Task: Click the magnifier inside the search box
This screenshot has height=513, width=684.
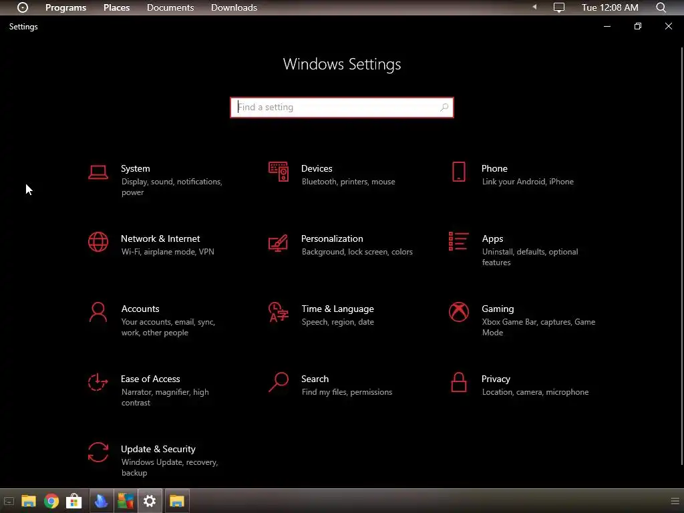Action: [444, 108]
